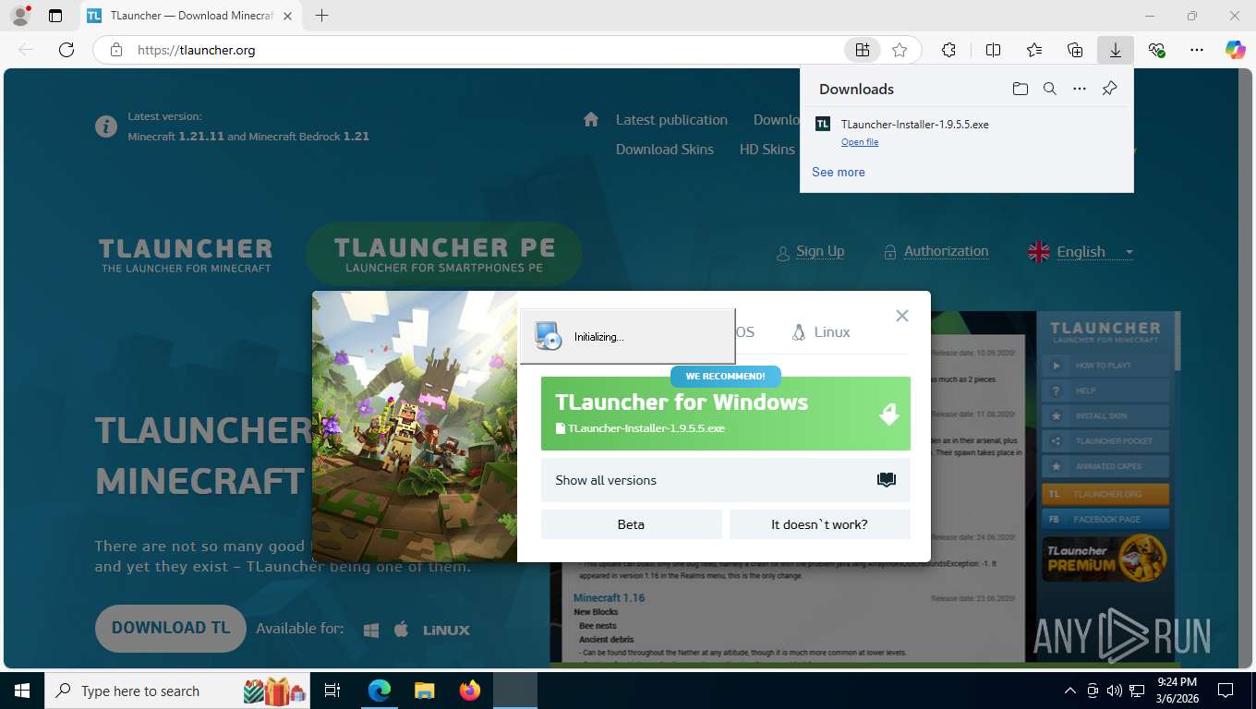Pin the Downloads panel
The image size is (1256, 709).
coord(1109,89)
